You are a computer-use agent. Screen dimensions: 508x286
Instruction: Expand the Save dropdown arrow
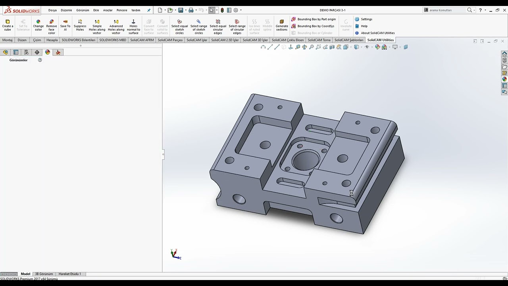[186, 10]
